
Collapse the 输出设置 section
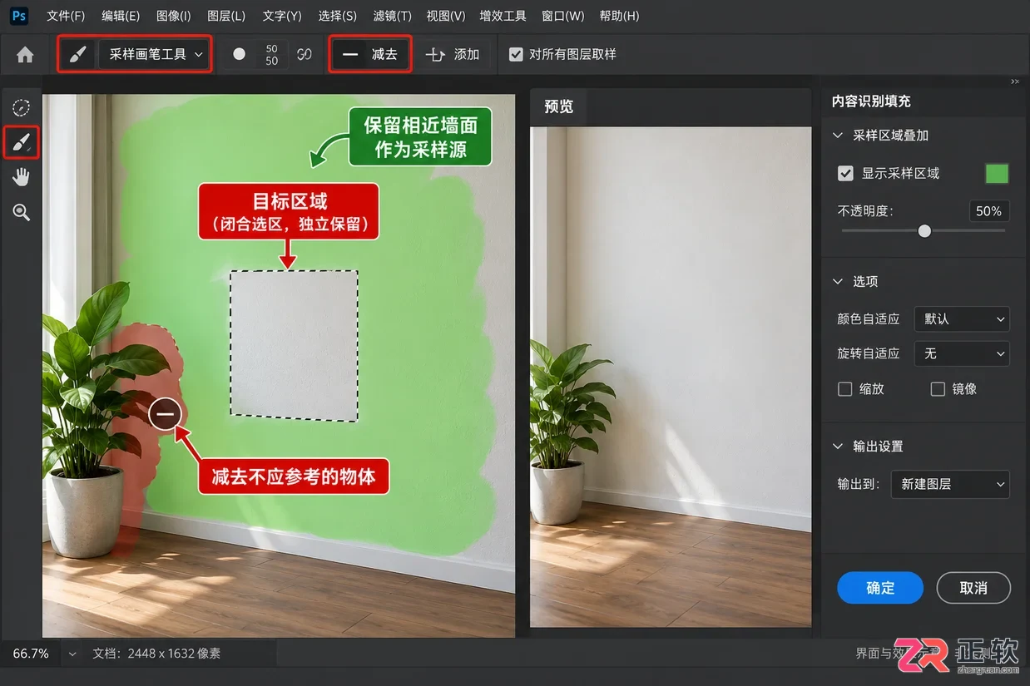click(838, 447)
